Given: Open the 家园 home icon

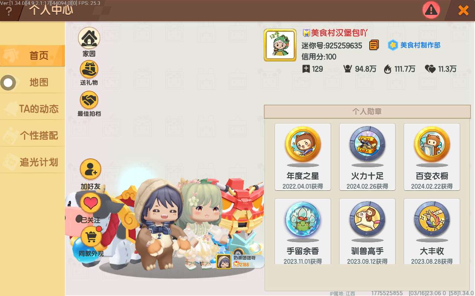Looking at the screenshot, I should pos(89,38).
